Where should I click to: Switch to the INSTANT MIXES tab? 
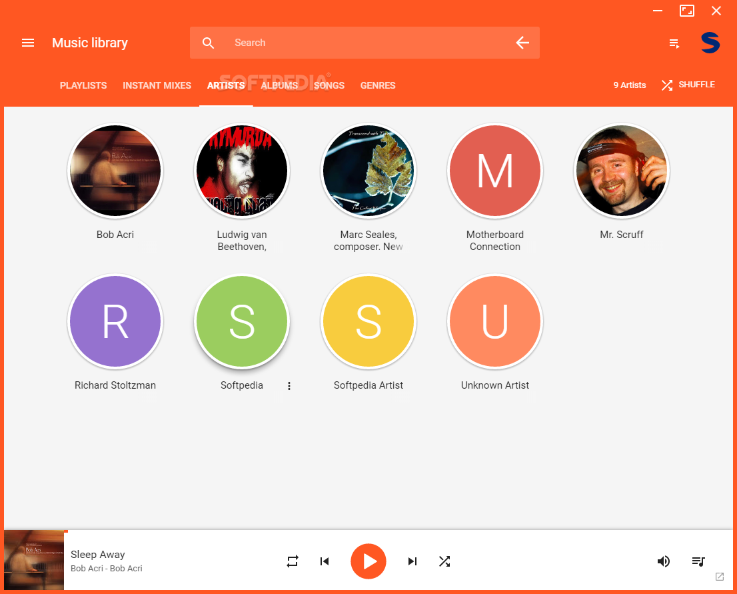(157, 85)
